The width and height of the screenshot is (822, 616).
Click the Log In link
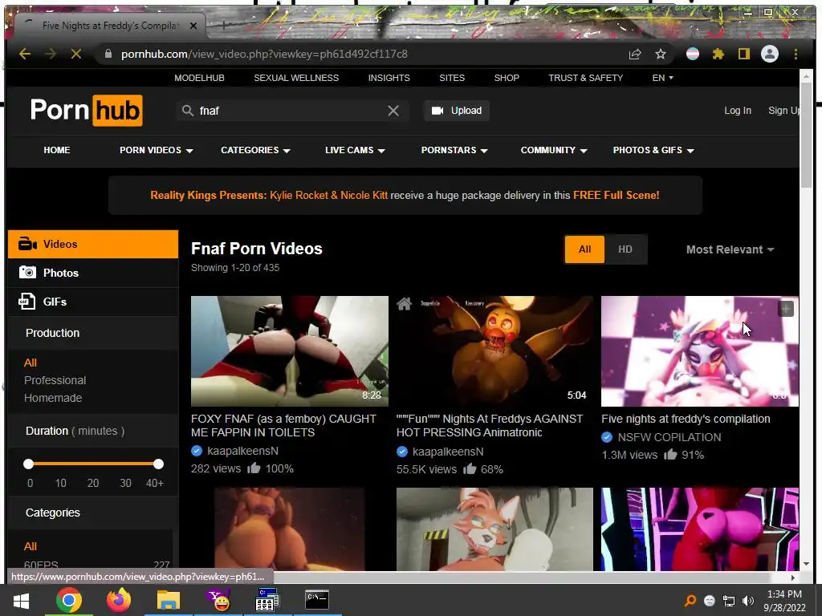pyautogui.click(x=738, y=111)
